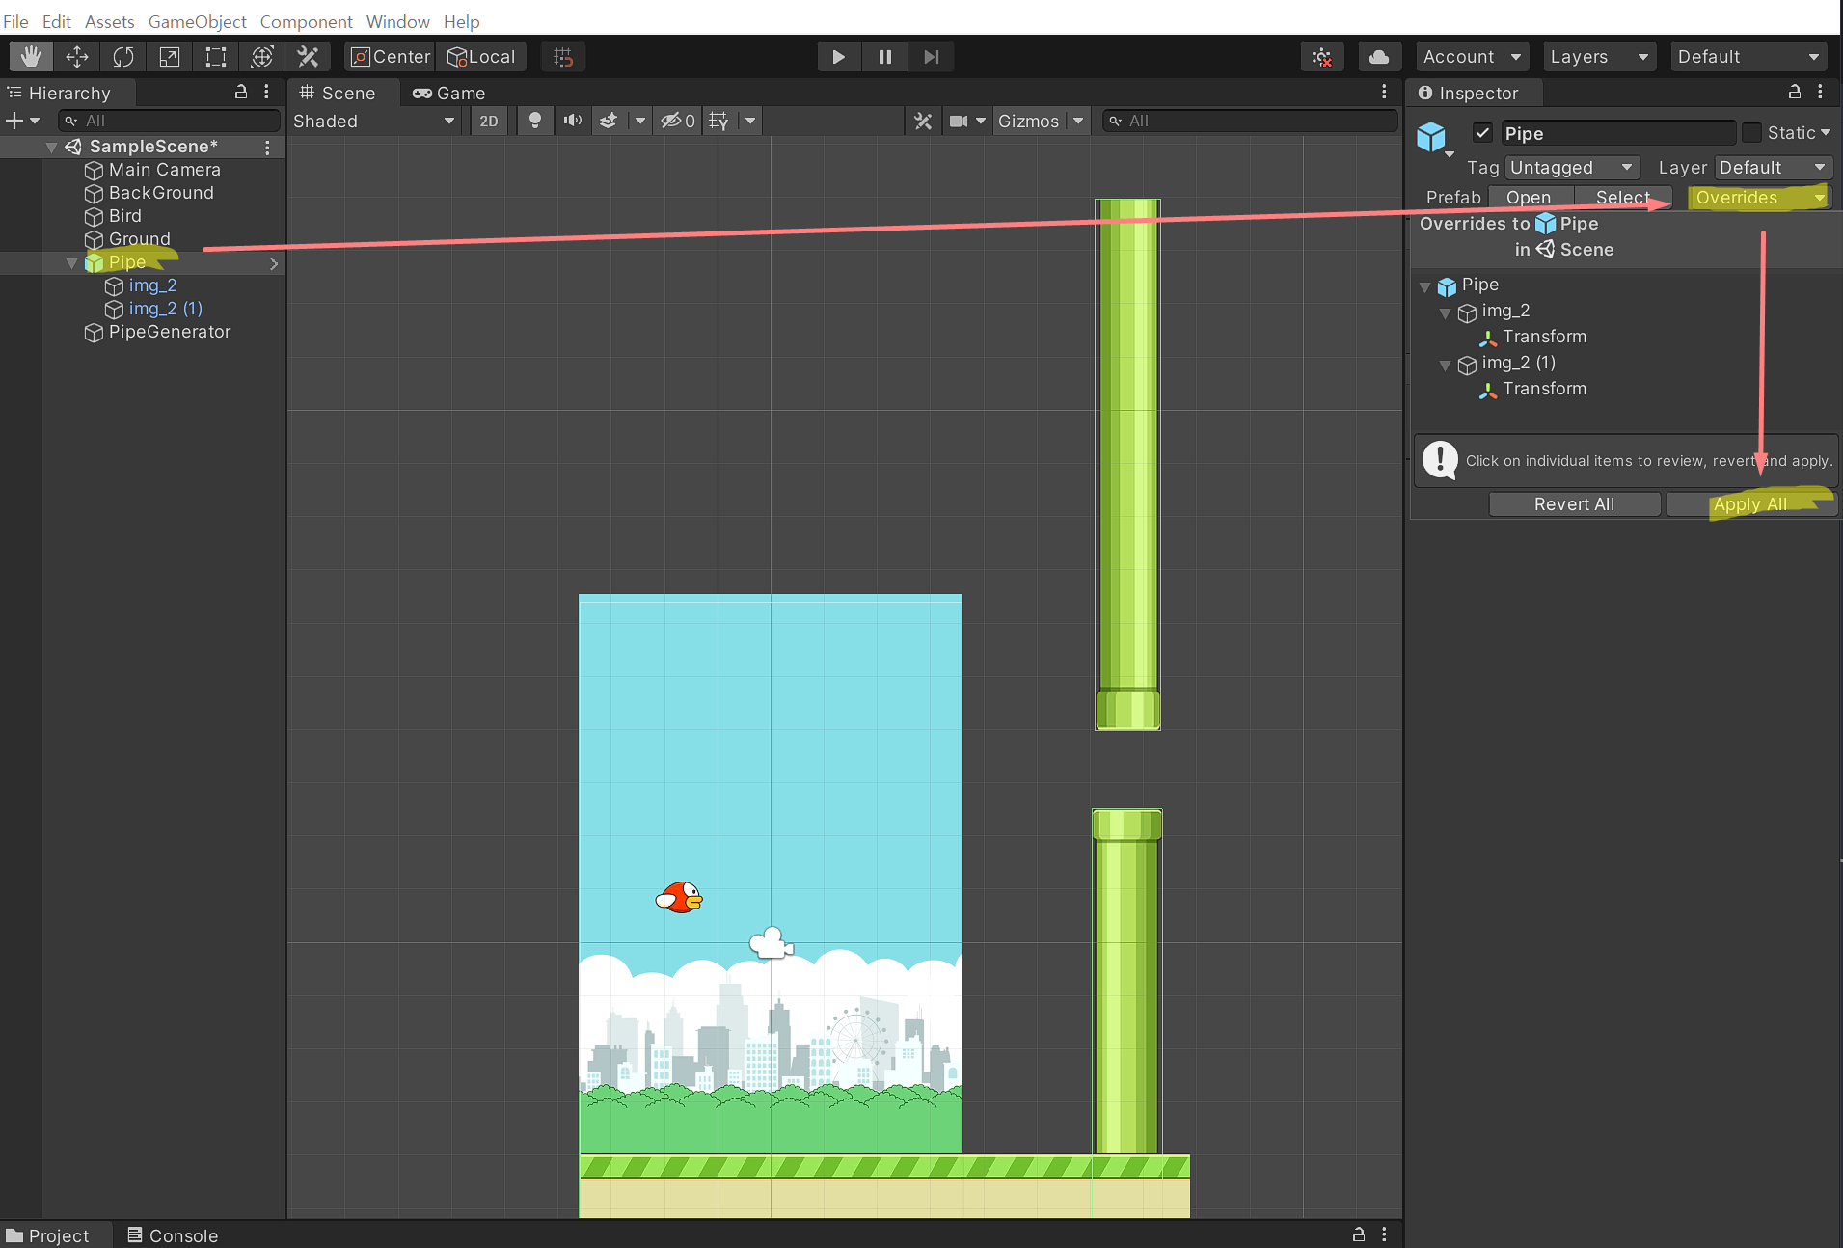
Task: Open the Tag Untagged dropdown
Action: click(1572, 168)
